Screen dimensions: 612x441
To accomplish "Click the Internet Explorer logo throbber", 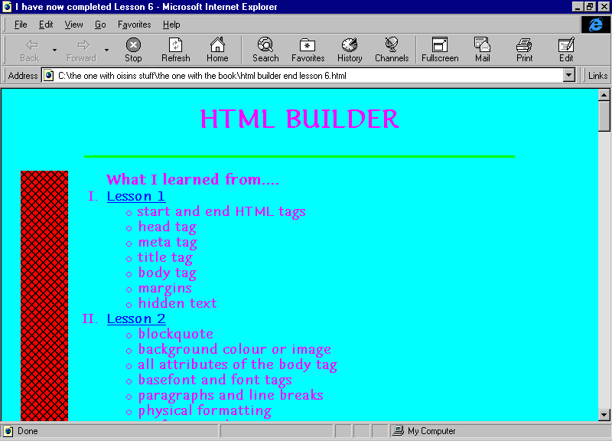I will point(596,24).
